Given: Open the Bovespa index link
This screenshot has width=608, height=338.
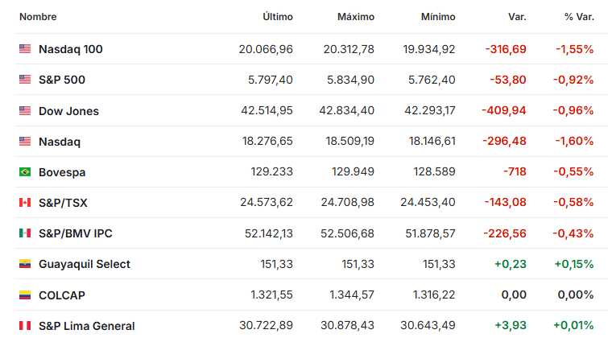Looking at the screenshot, I should [x=62, y=172].
